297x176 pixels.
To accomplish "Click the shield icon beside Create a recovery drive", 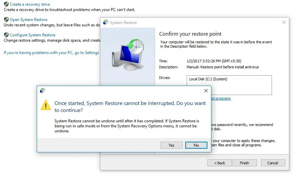I will click(x=6, y=4).
